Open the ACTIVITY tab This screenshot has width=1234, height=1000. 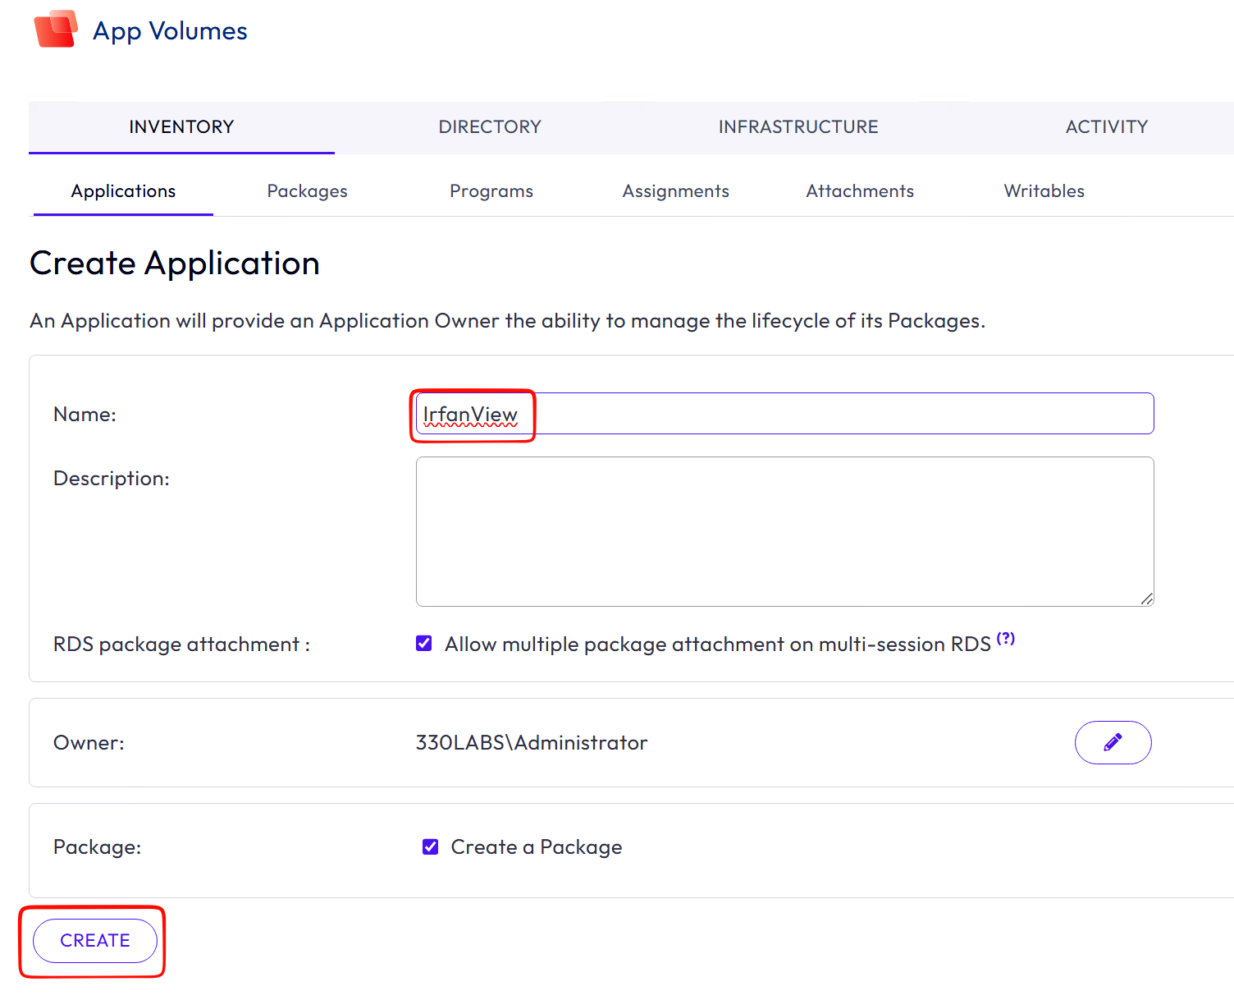pos(1107,127)
